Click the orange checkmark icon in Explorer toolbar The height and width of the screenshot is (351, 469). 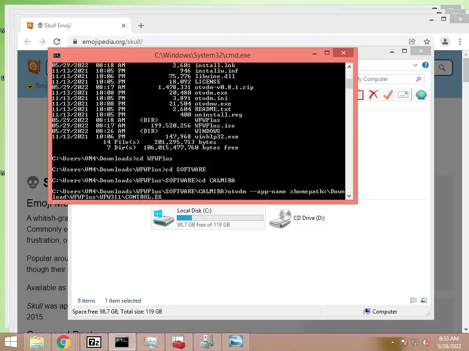click(x=388, y=95)
